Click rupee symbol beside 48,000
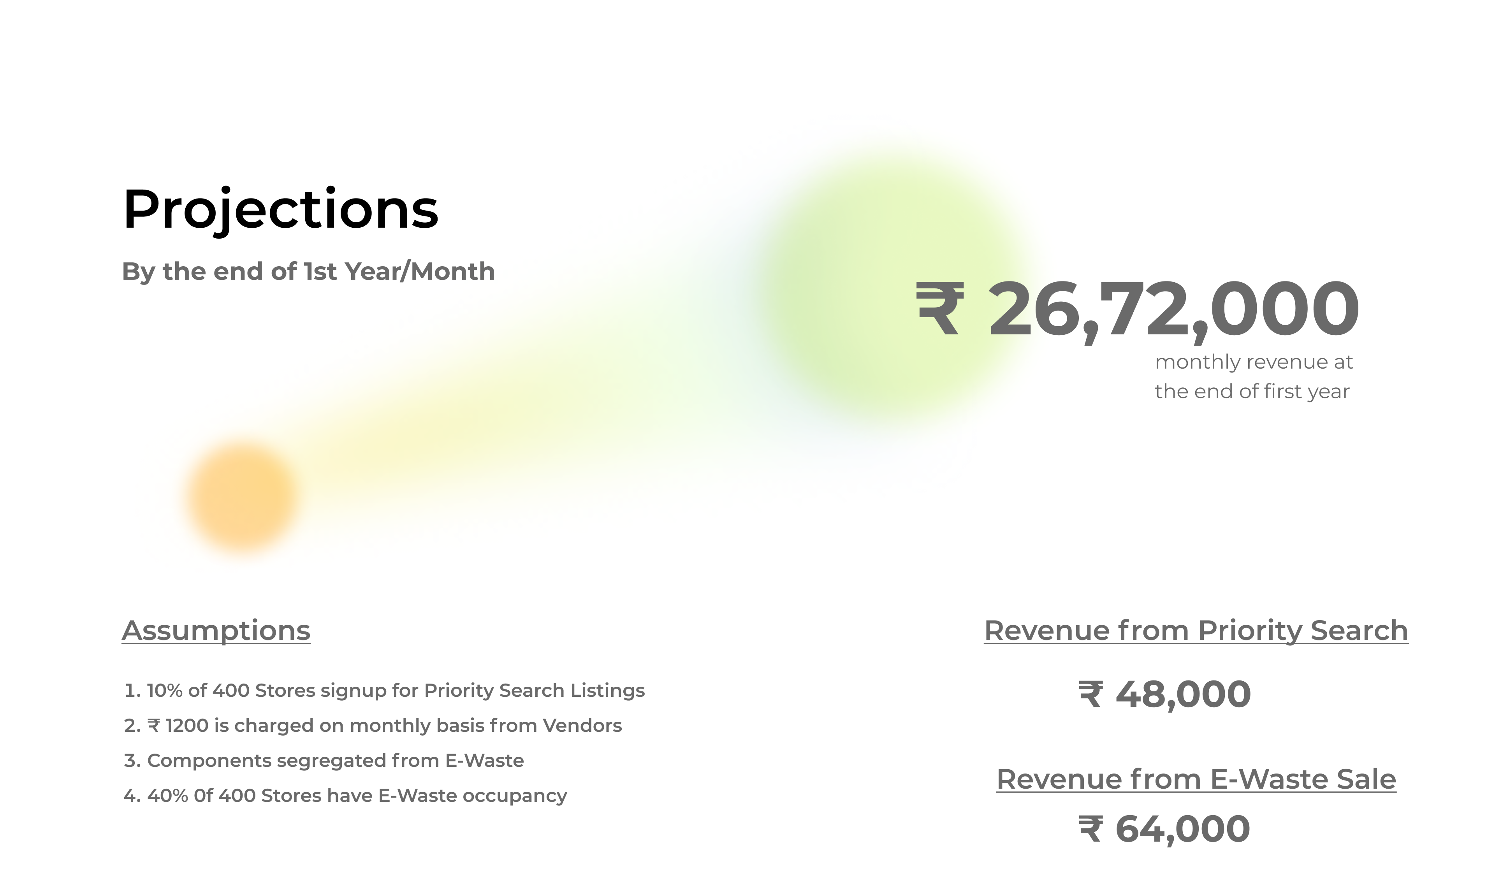This screenshot has width=1495, height=893. (x=1091, y=694)
